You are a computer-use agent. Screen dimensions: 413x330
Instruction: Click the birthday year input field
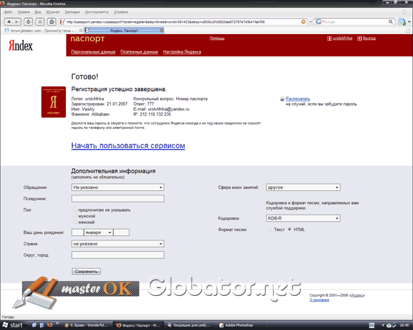(x=121, y=233)
